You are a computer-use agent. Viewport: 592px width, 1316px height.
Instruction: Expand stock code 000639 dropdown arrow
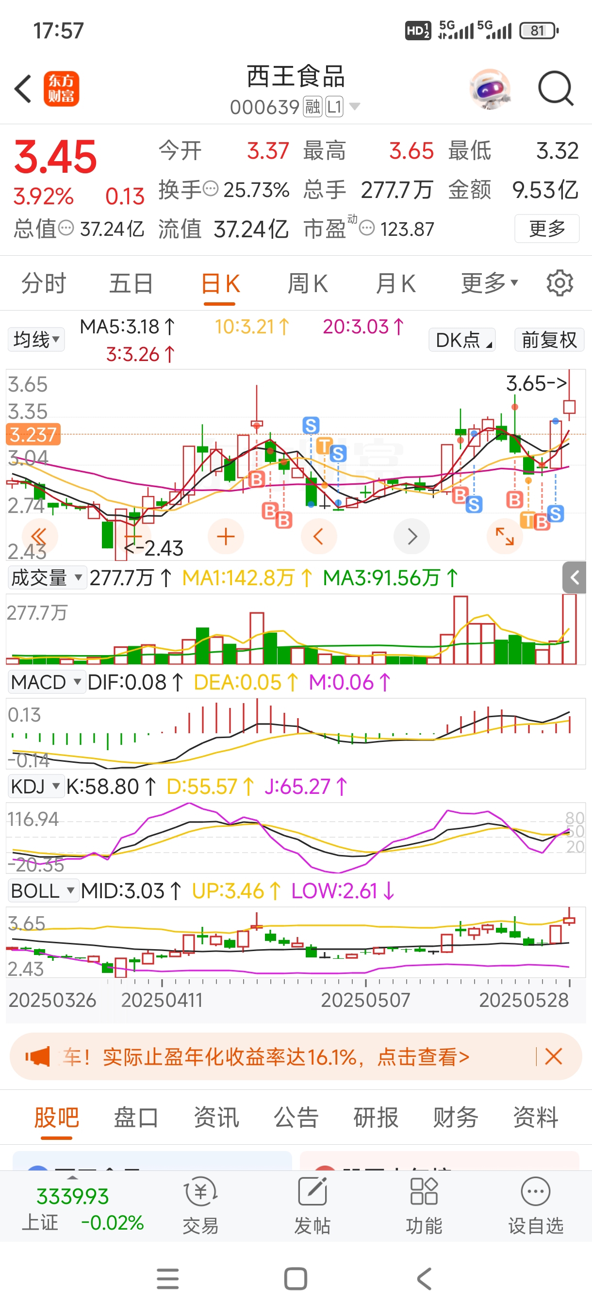355,107
